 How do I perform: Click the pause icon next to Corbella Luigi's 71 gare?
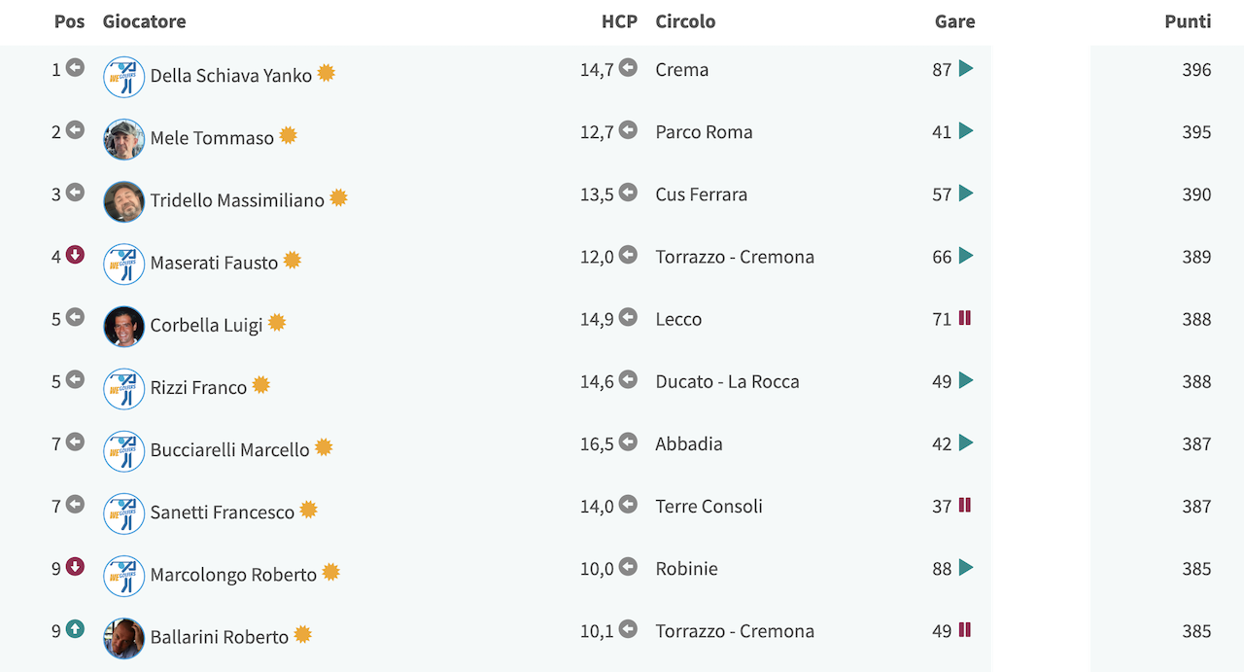[965, 317]
